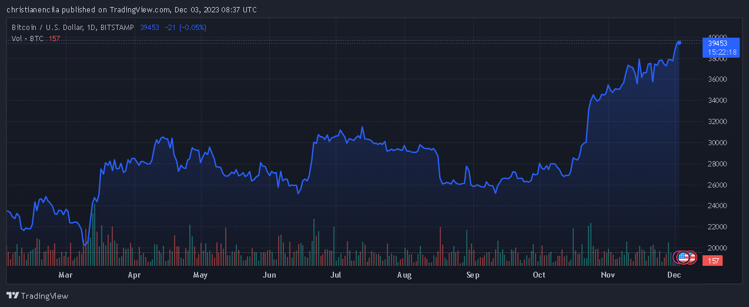Image resolution: width=749 pixels, height=307 pixels.
Task: Click the TradingView wordmark at bottom left
Action: pyautogui.click(x=45, y=296)
